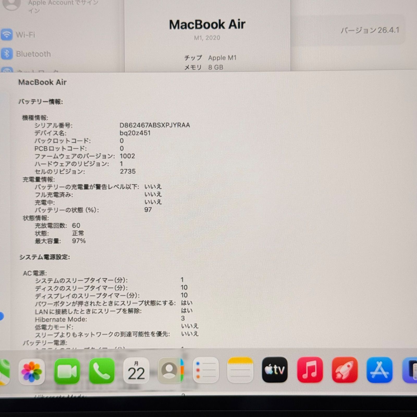Click the battery information heading (バッテリー情報)

point(41,102)
